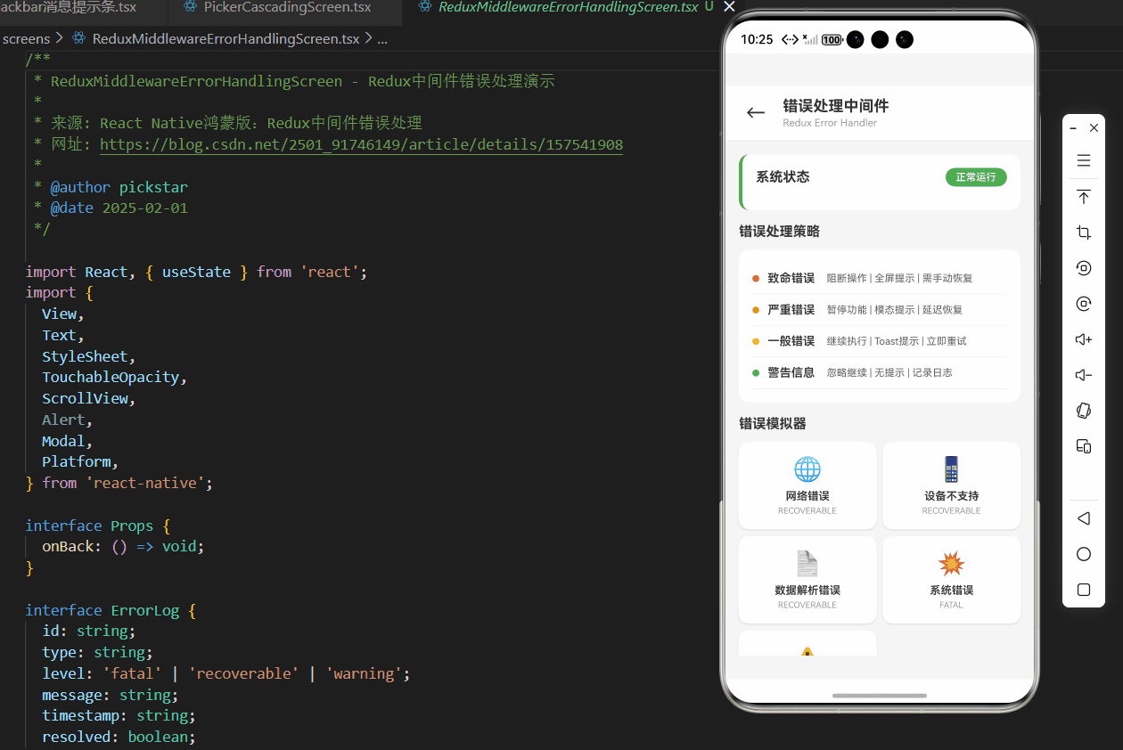1123x750 pixels.
Task: Click the interface ErrorLog declaration
Action: [x=110, y=610]
